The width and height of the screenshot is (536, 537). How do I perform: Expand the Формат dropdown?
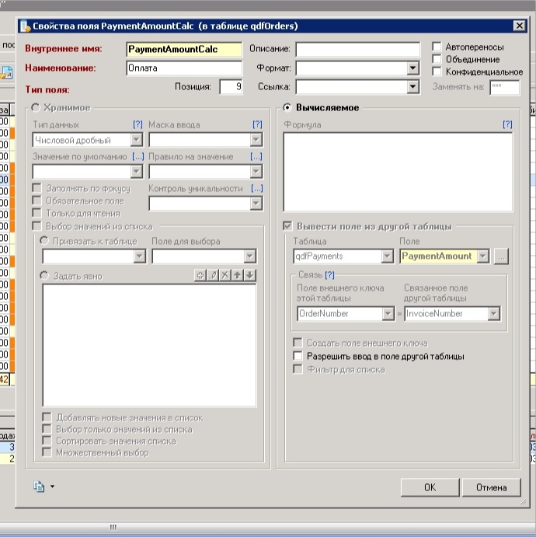tap(413, 68)
